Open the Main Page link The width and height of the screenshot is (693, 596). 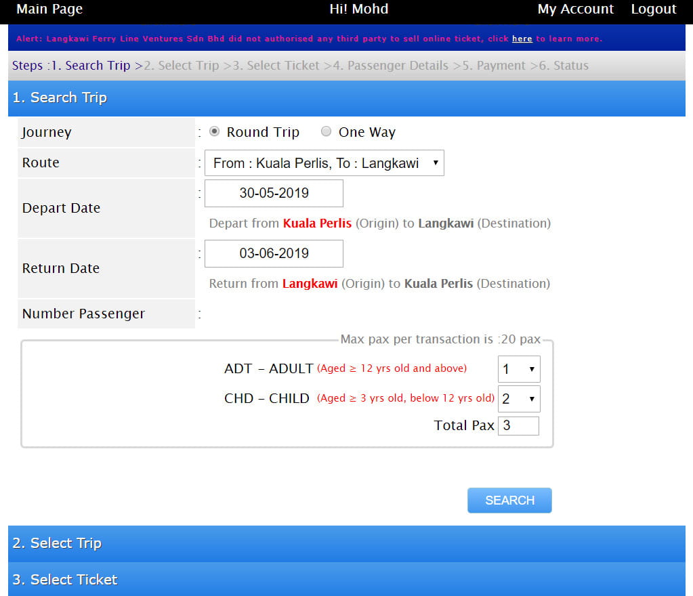click(x=49, y=9)
